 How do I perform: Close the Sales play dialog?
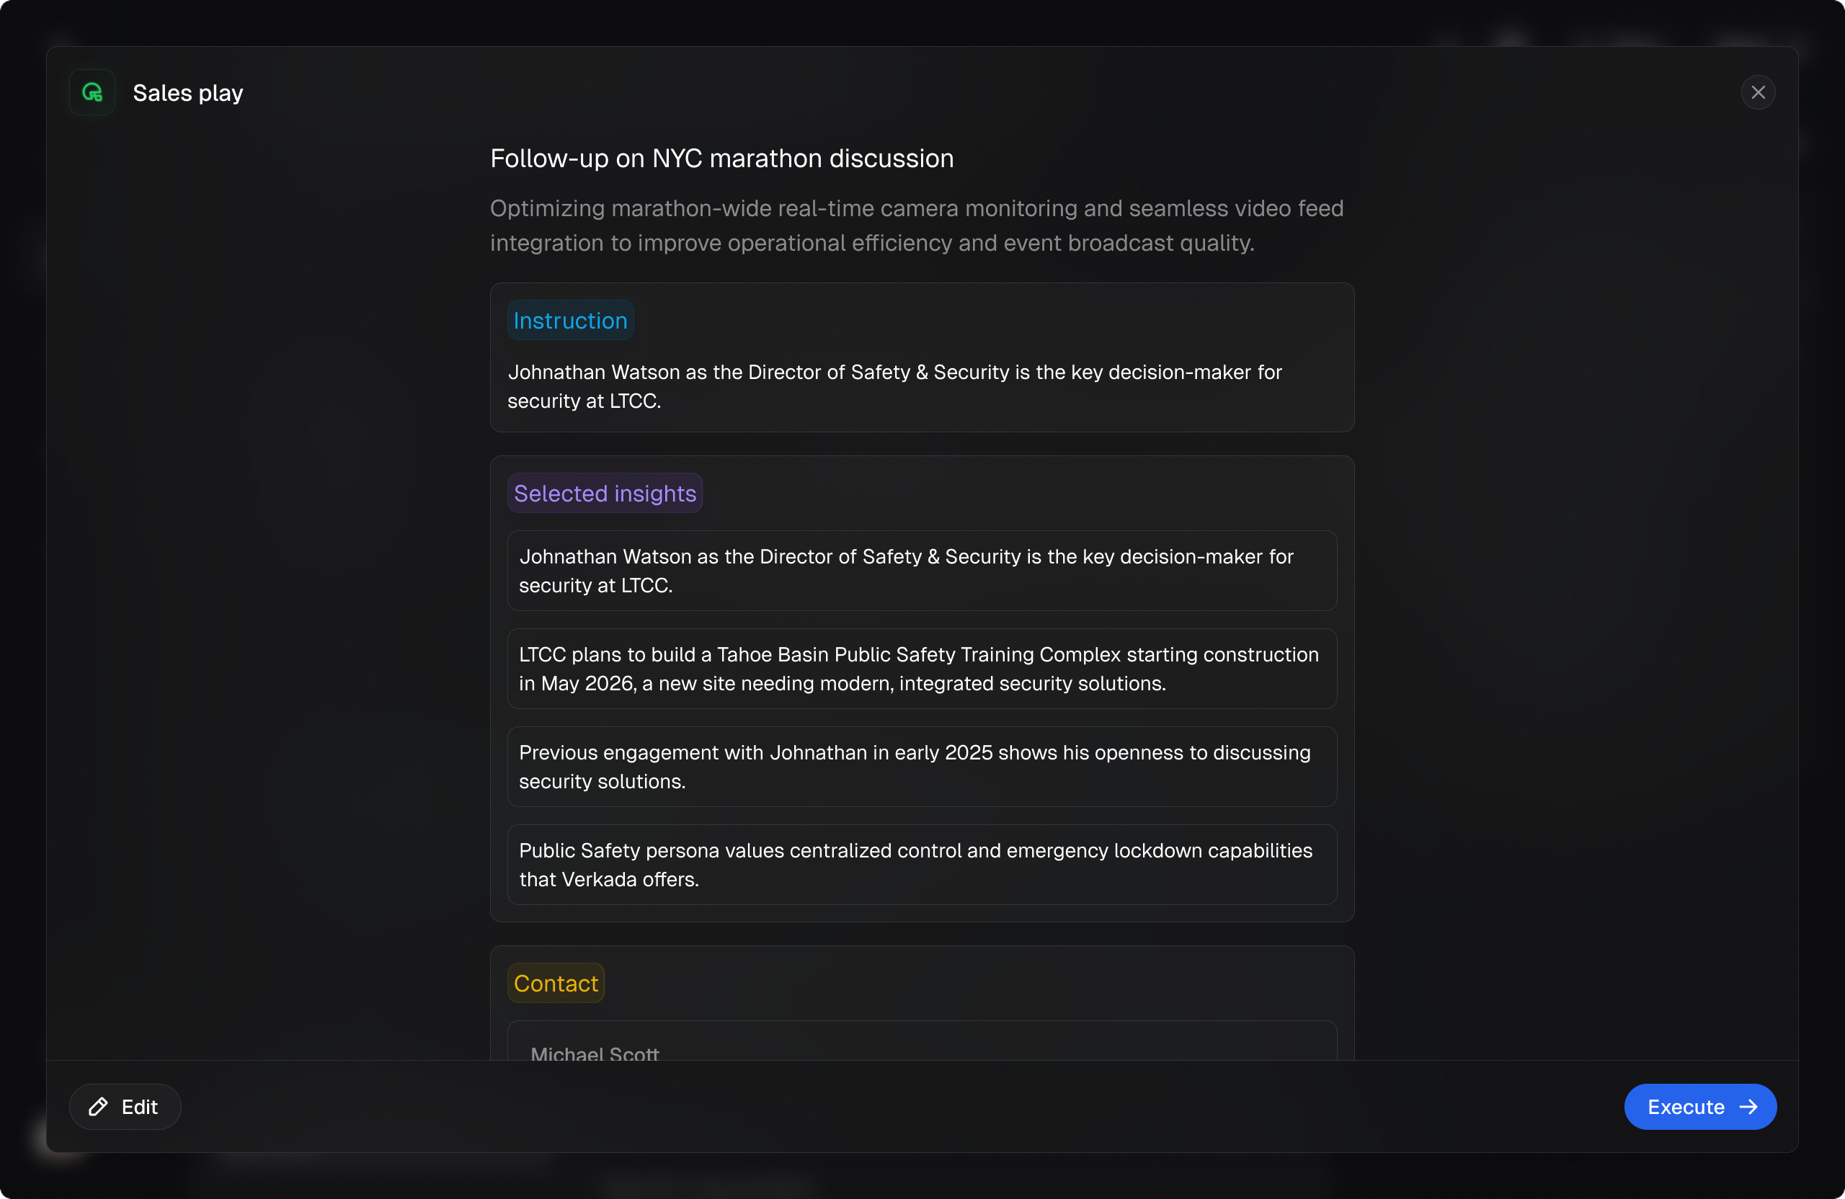pos(1757,93)
